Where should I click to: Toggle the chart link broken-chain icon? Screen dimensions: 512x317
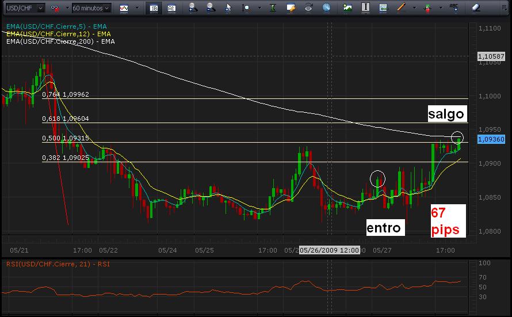[55, 9]
